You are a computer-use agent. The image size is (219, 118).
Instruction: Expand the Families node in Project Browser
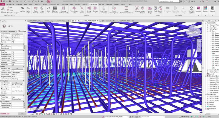click(206, 103)
